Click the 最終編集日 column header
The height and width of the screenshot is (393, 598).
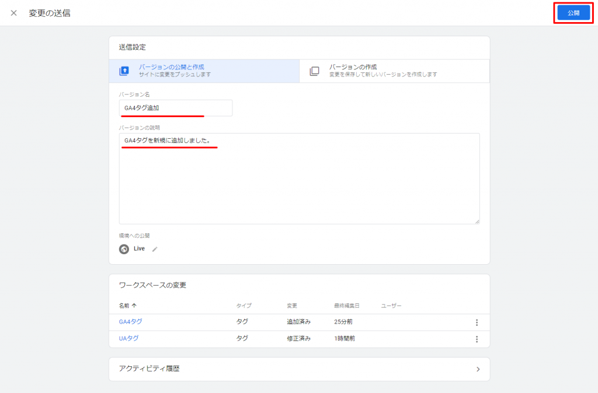click(347, 306)
